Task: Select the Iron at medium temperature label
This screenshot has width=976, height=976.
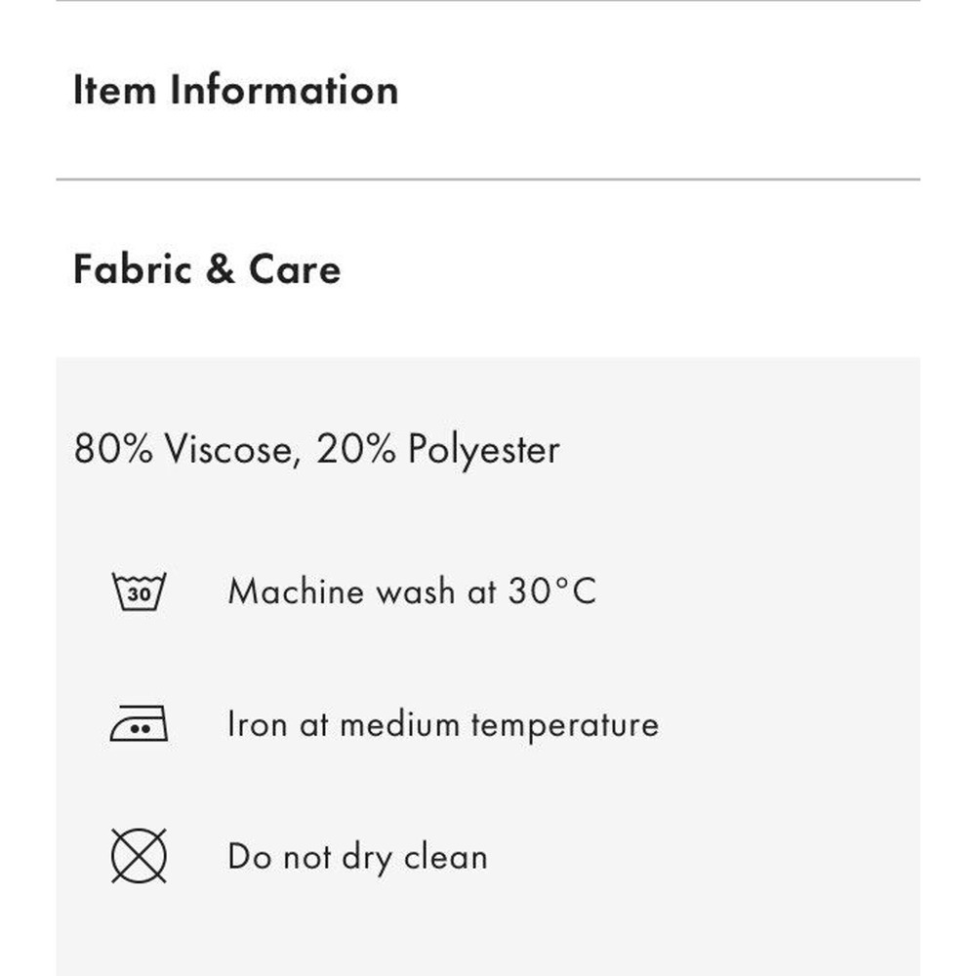Action: (443, 724)
